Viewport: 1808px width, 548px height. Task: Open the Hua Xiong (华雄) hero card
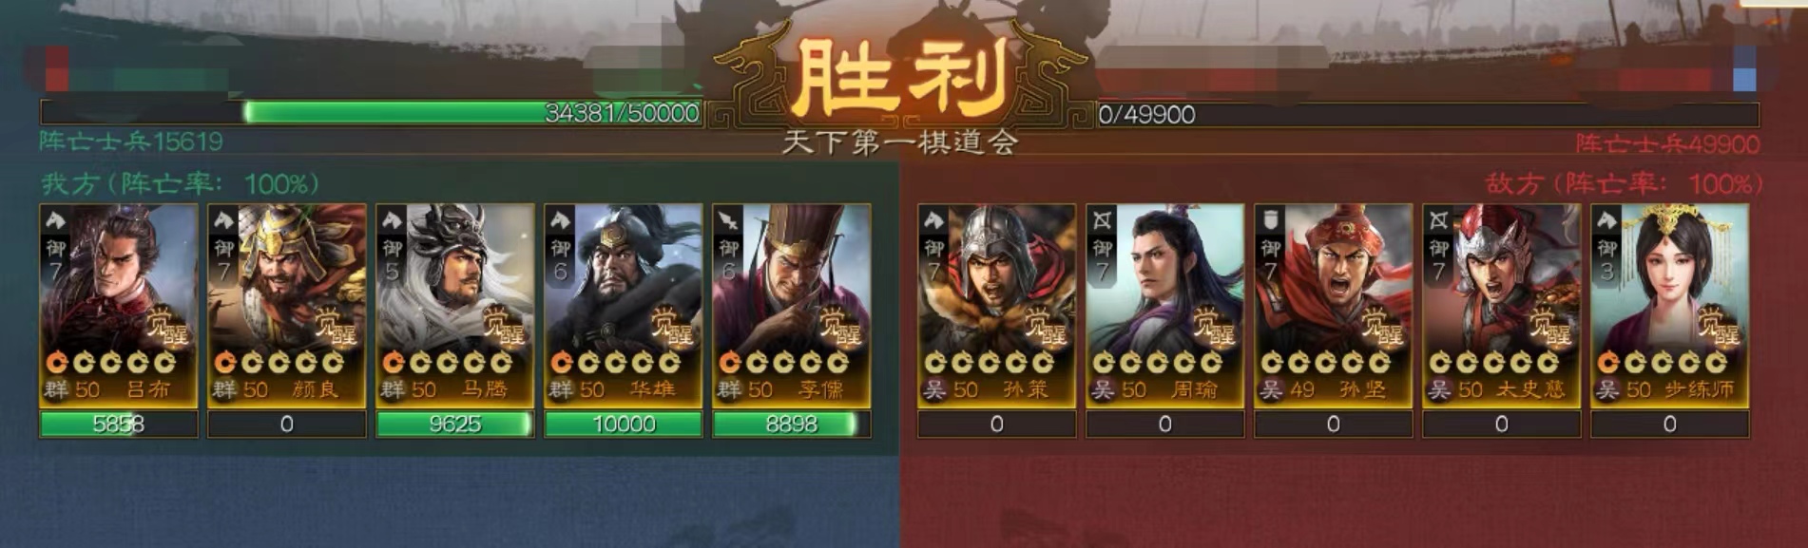[x=624, y=306]
